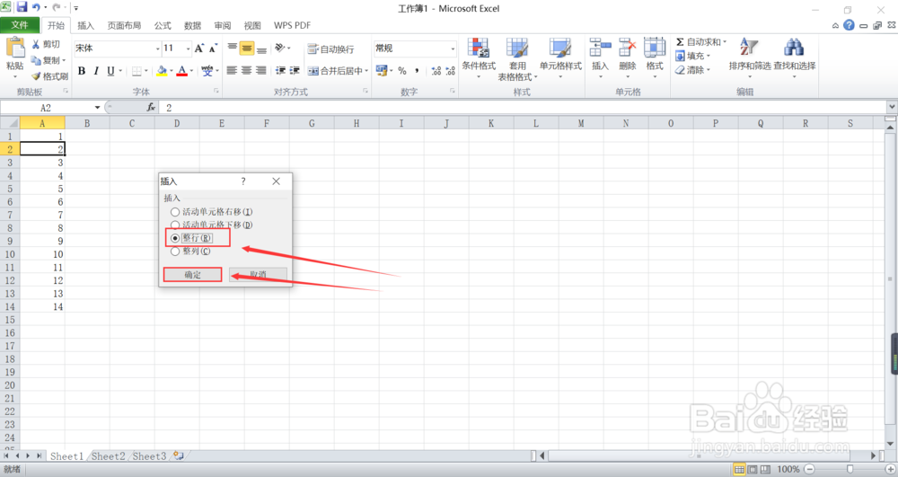898x477 pixels.
Task: Apply percent style with % icon
Action: click(x=402, y=70)
